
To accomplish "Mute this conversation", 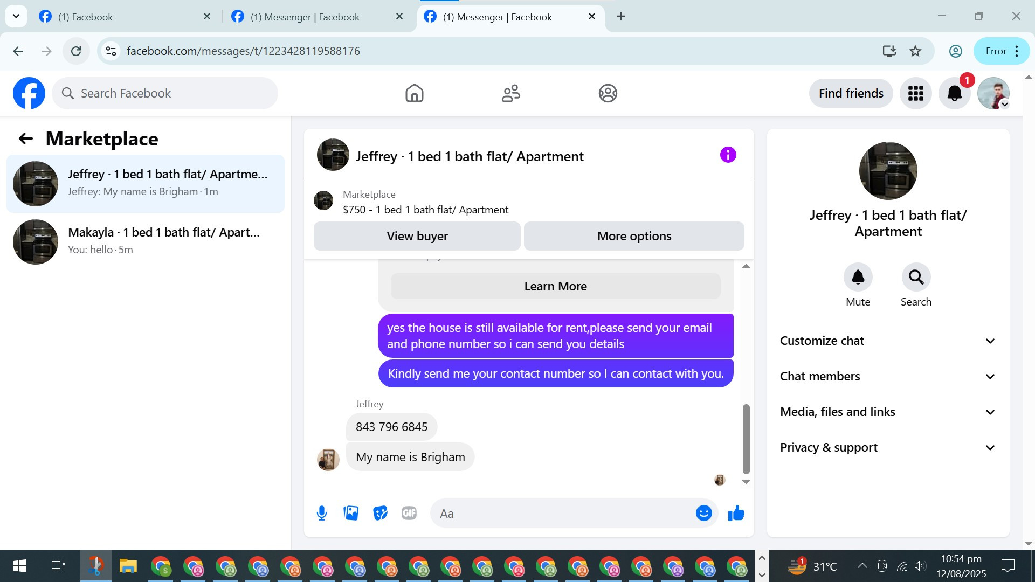I will point(858,277).
